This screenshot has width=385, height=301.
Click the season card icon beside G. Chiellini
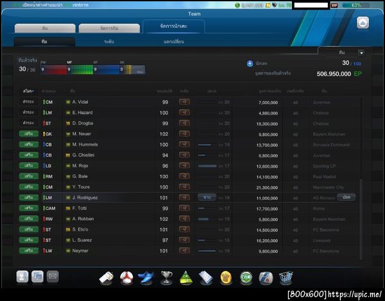[x=68, y=155]
